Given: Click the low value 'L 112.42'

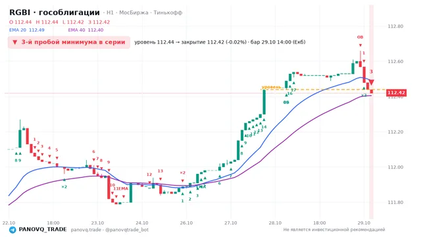Looking at the screenshot, I should pyautogui.click(x=73, y=22).
